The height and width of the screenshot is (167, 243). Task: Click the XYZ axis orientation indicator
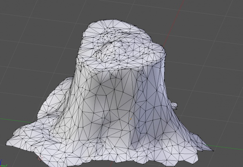3,164
